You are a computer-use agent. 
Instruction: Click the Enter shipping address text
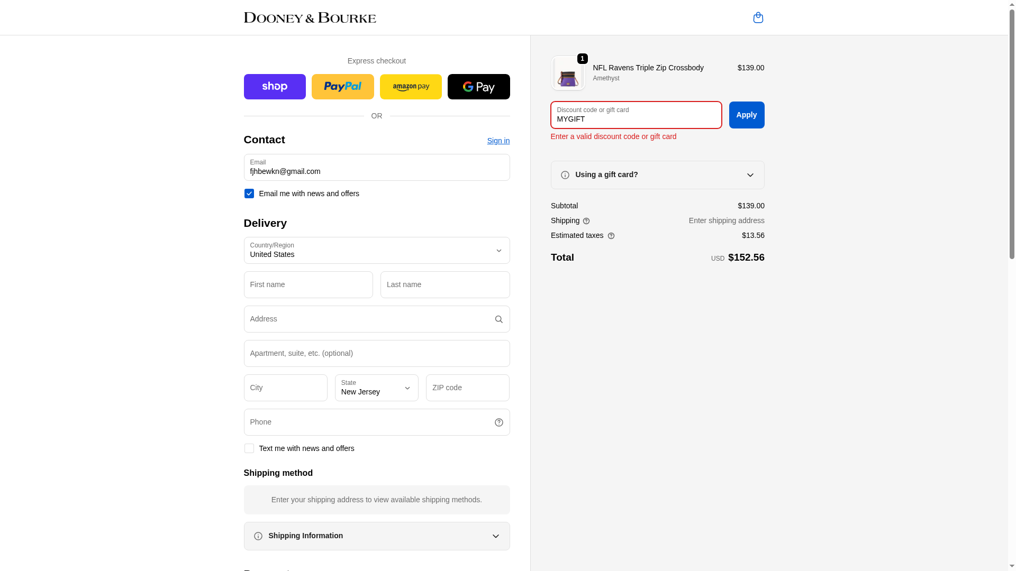click(x=727, y=220)
